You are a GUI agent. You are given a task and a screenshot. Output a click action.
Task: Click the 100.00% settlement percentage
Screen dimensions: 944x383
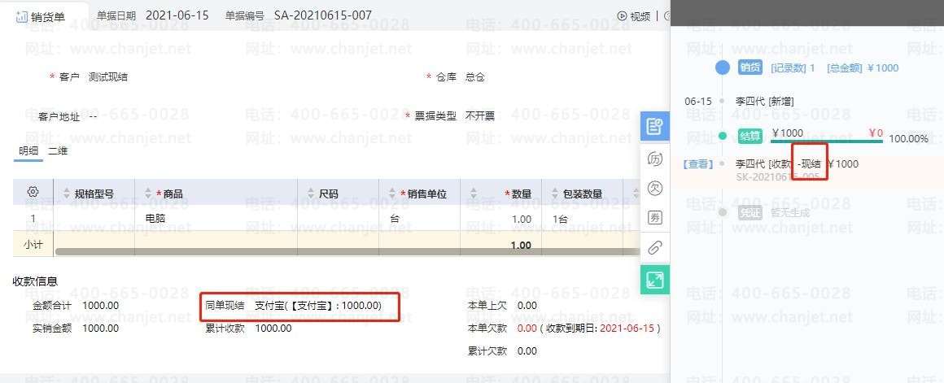908,139
